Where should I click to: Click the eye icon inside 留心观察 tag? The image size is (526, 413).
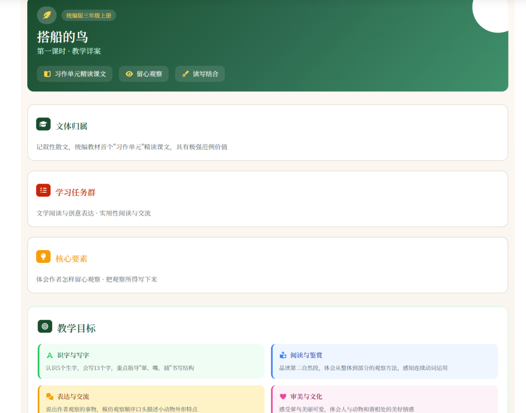[129, 74]
